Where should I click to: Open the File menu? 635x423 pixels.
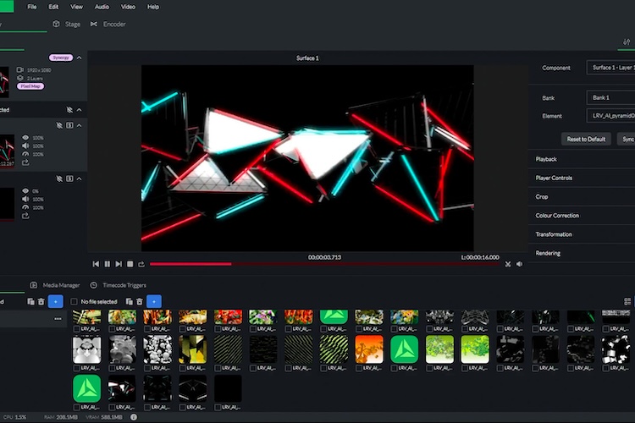pos(32,7)
